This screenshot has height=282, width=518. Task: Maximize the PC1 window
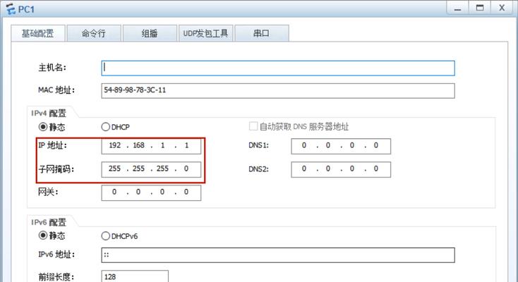(480, 8)
